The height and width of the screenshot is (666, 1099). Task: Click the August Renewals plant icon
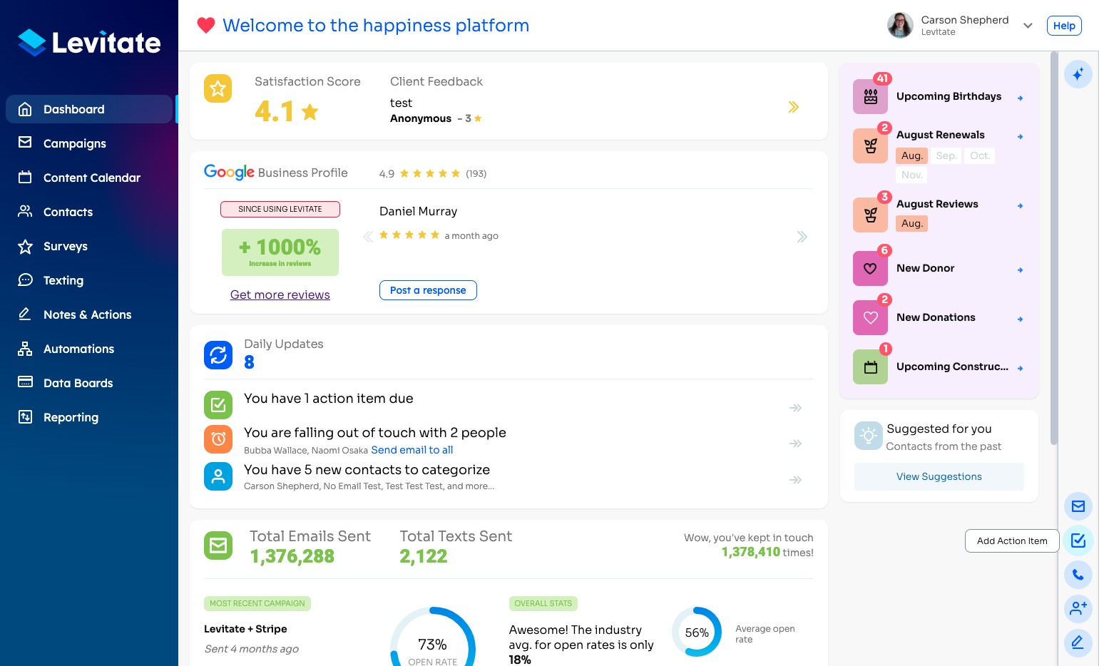(x=870, y=146)
